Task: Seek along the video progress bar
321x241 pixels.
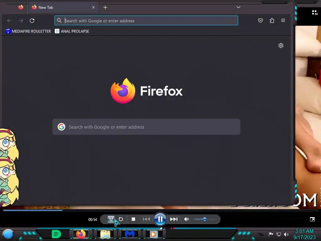Action: pos(160,210)
